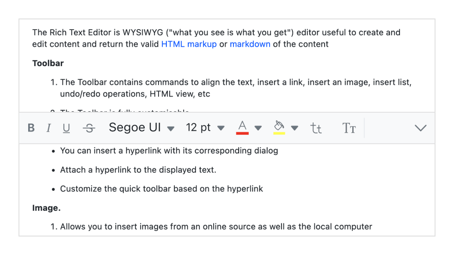
Task: Click the "Attach a hyperlink" bullet text
Action: pyautogui.click(x=138, y=170)
